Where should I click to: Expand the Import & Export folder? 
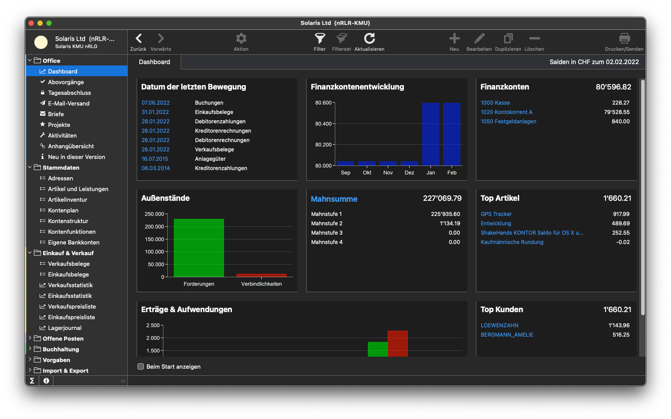pos(30,370)
